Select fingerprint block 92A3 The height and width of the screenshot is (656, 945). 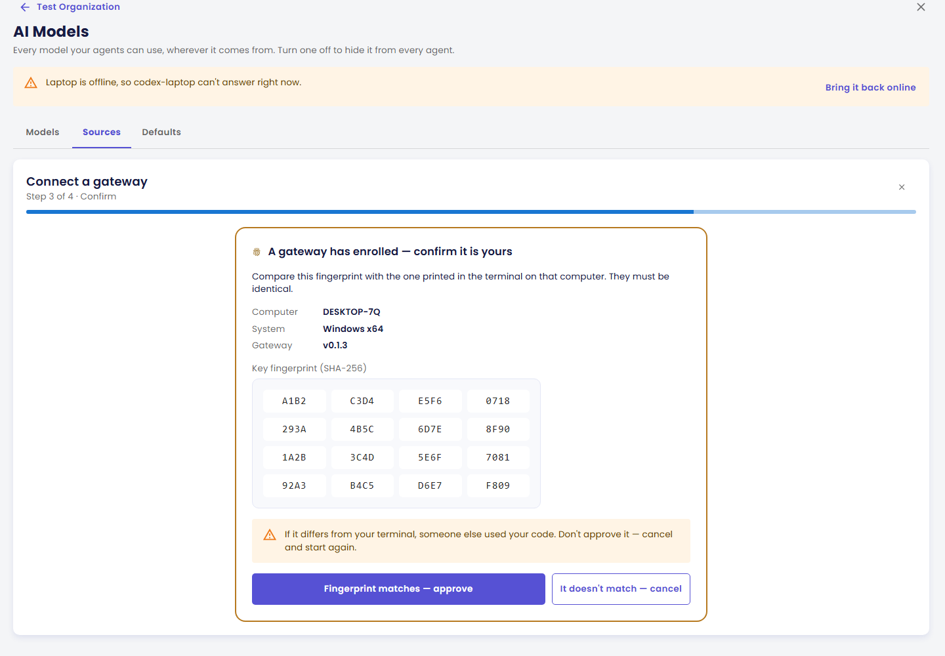294,486
